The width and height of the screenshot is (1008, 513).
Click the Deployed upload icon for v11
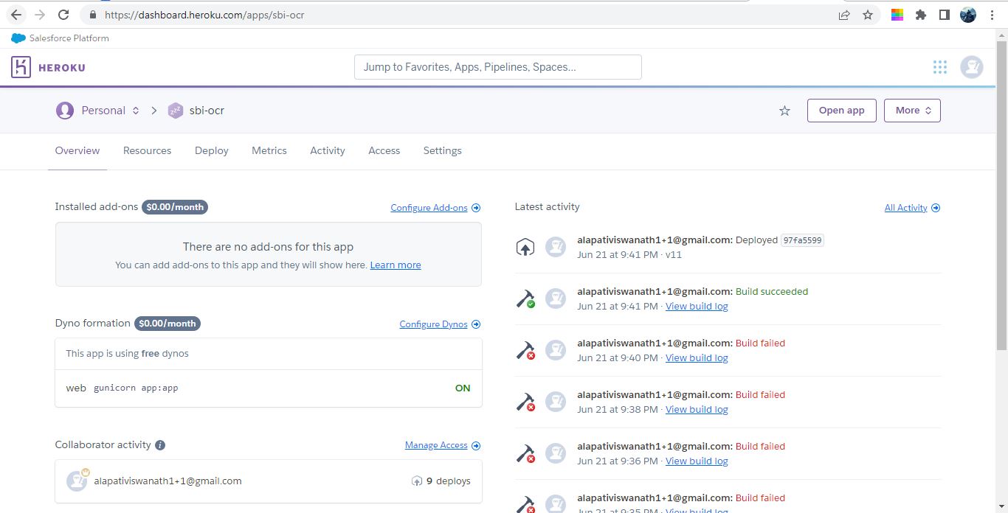[525, 248]
